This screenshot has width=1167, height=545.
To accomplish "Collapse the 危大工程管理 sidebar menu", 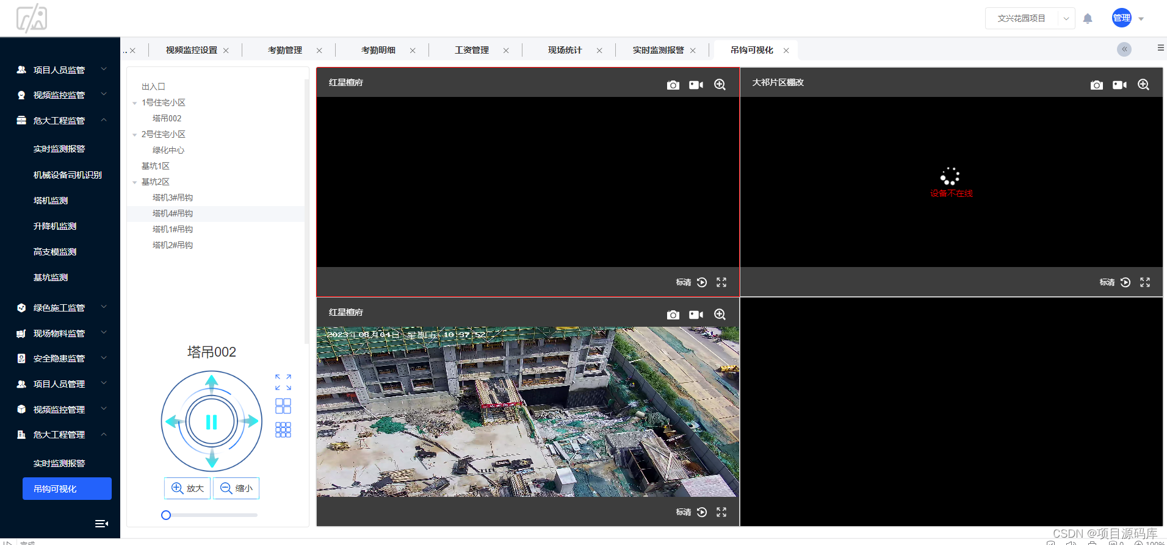I will pyautogui.click(x=60, y=434).
